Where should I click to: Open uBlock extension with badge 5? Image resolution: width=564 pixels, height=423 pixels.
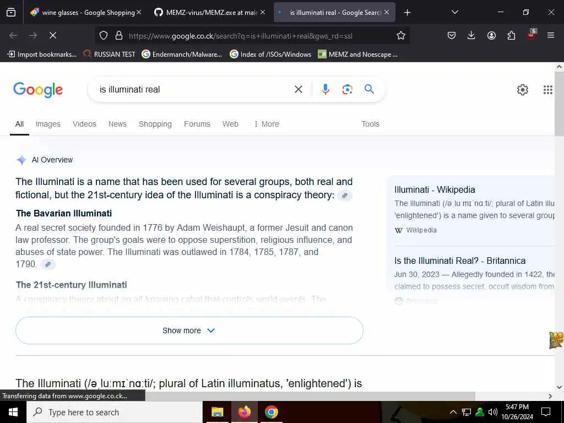pyautogui.click(x=532, y=35)
